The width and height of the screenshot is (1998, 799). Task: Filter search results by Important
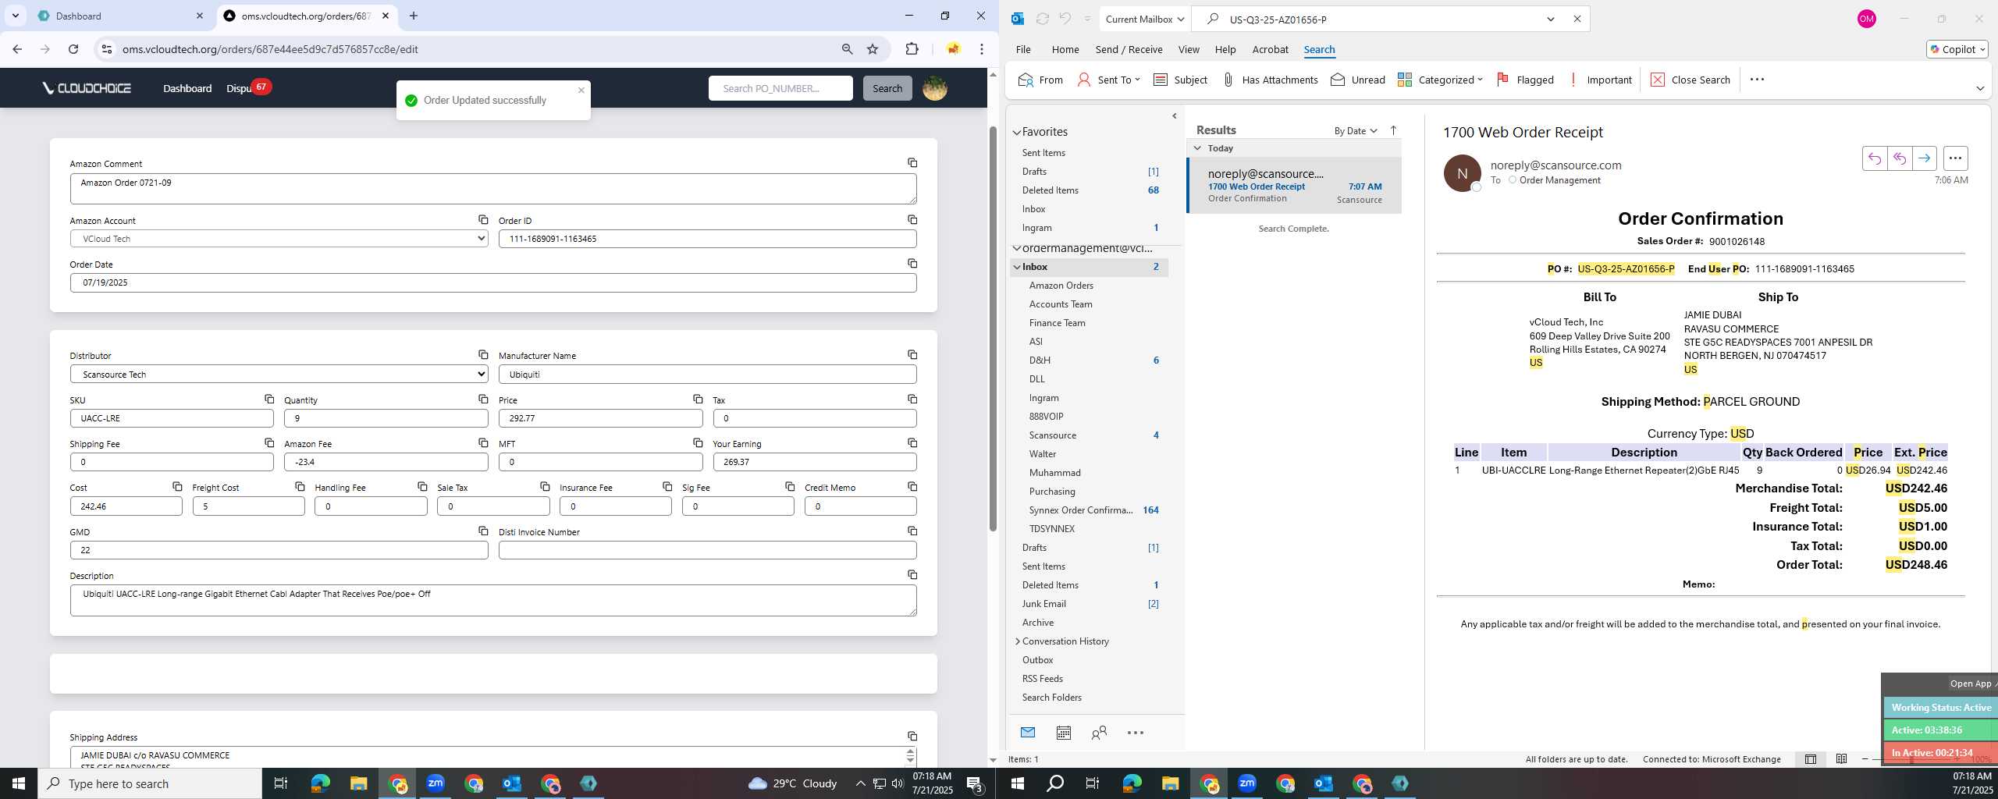pos(1599,80)
